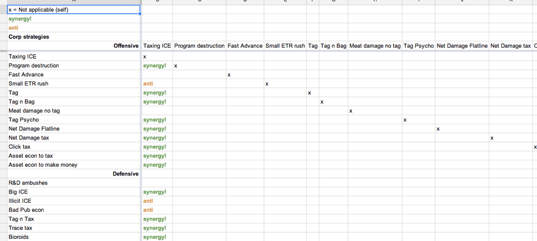Click the 'R&D ambushes' row label
Screen dimensions: 537x241
click(73, 183)
